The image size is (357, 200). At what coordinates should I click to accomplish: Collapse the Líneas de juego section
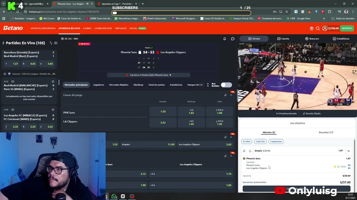[231, 95]
